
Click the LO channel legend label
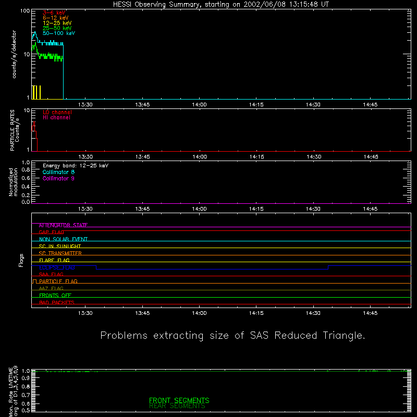pos(57,112)
